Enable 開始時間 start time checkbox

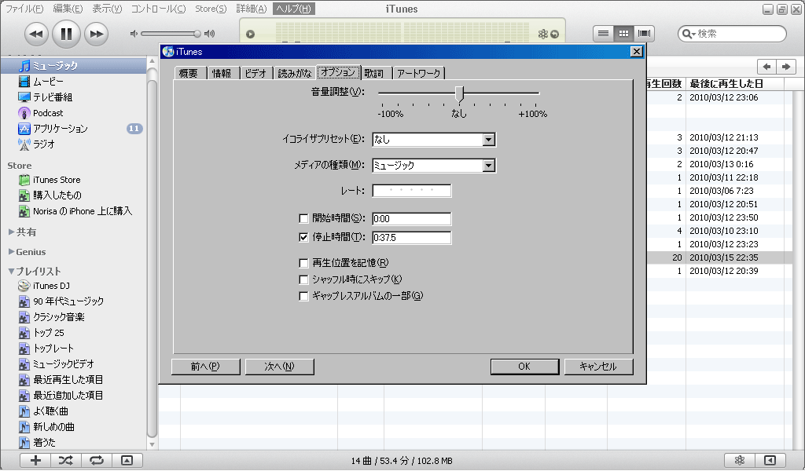[303, 219]
